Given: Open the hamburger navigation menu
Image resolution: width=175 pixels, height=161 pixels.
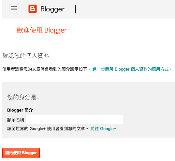Looking at the screenshot, I should pyautogui.click(x=14, y=8).
